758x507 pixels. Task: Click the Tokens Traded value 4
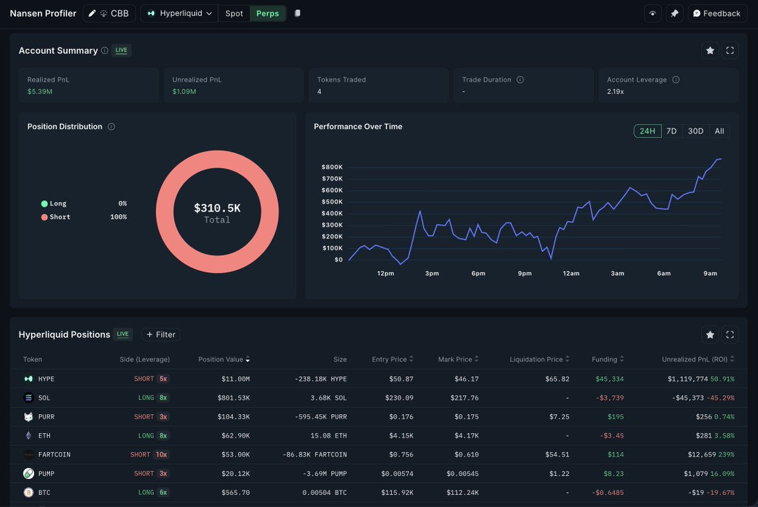pos(320,92)
